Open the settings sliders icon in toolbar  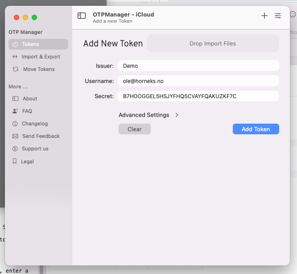point(278,16)
